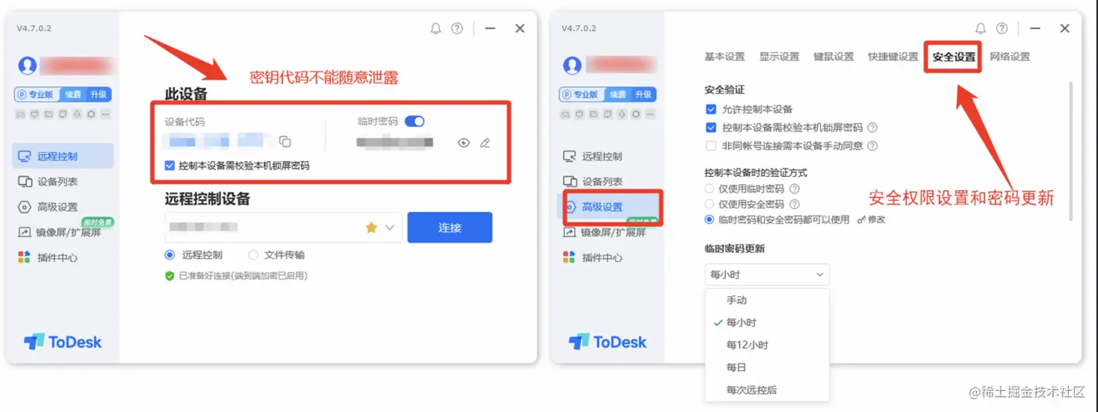The height and width of the screenshot is (412, 1098).
Task: Open the 每小时 password update dropdown
Action: (767, 275)
